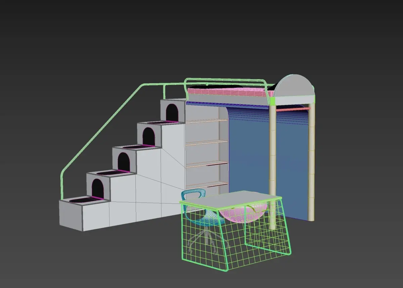Screen dimensions: 403x288
Task: Select the green wireframe desk model
Action: click(235, 231)
